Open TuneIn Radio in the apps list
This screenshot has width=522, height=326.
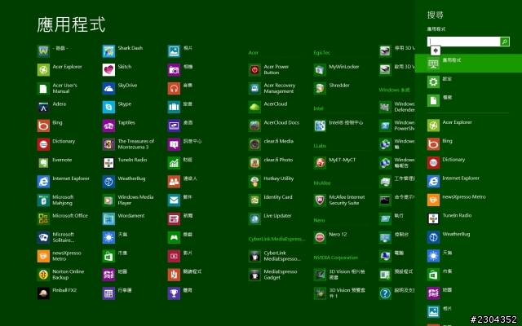point(125,163)
